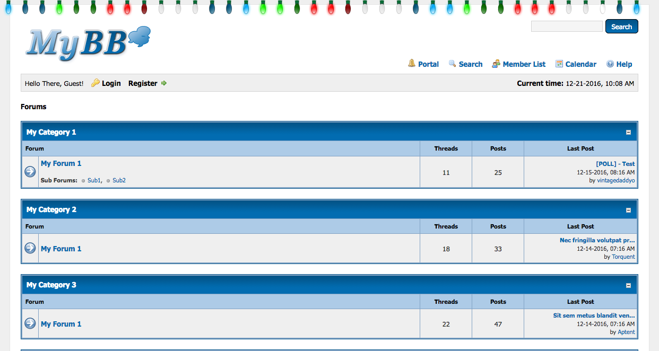Click the magnifier icon beside Search link

click(x=452, y=64)
